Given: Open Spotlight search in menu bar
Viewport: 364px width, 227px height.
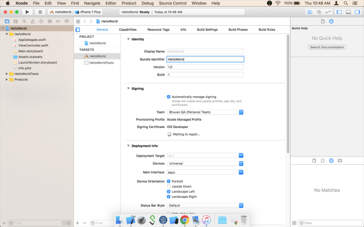Looking at the screenshot, I should pos(346,3).
